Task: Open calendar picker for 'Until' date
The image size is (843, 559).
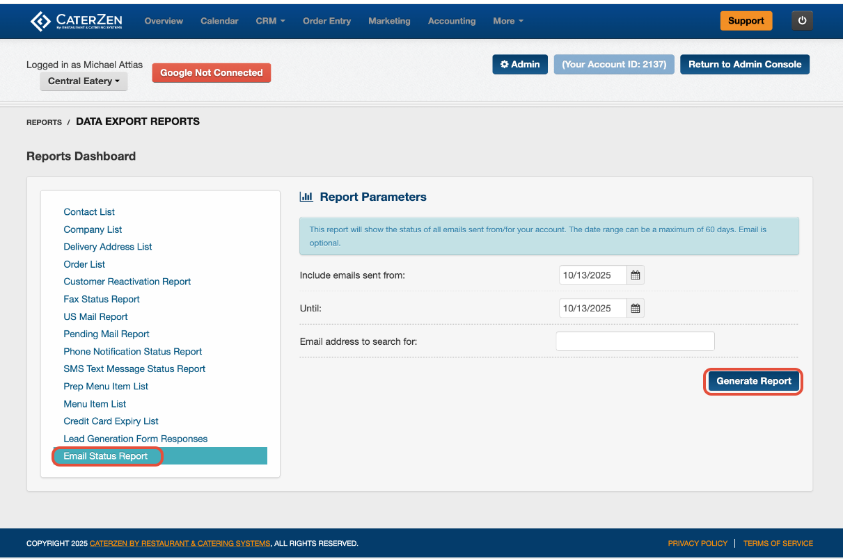Action: tap(636, 308)
